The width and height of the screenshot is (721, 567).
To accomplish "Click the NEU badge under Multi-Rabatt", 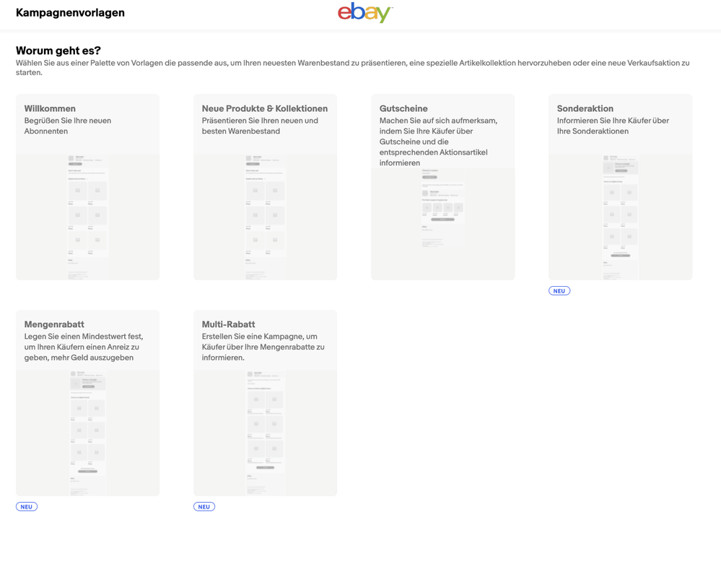I will click(x=204, y=507).
